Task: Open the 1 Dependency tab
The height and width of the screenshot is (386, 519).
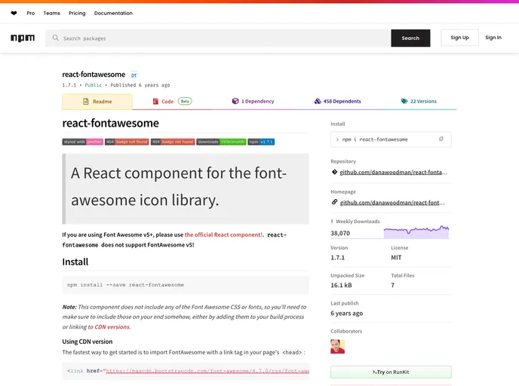Action: (x=253, y=102)
